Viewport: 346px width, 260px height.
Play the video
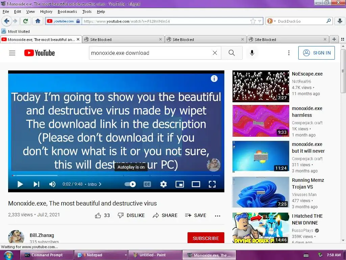click(x=20, y=184)
